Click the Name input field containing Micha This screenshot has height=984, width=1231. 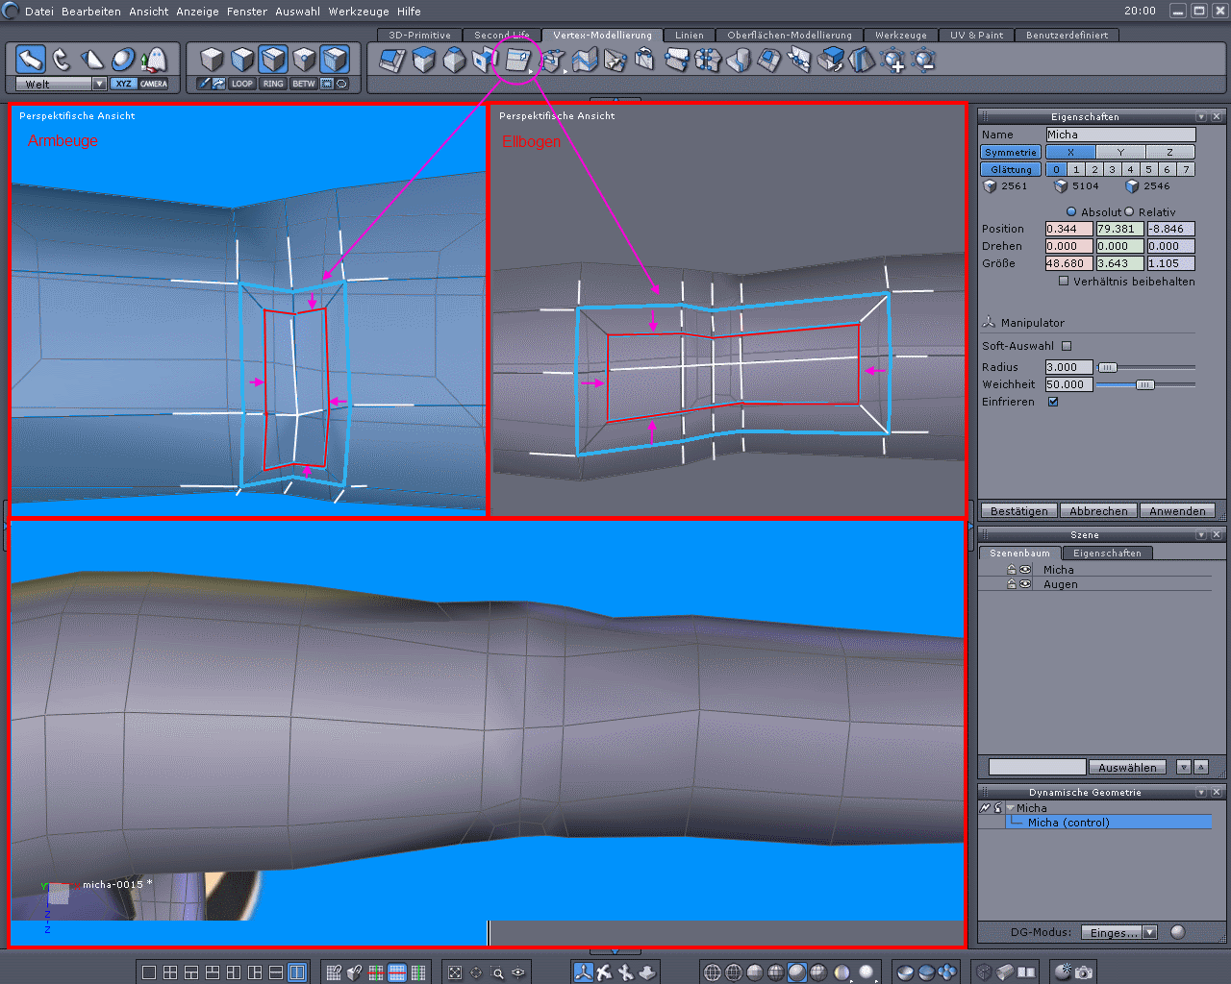[1120, 135]
